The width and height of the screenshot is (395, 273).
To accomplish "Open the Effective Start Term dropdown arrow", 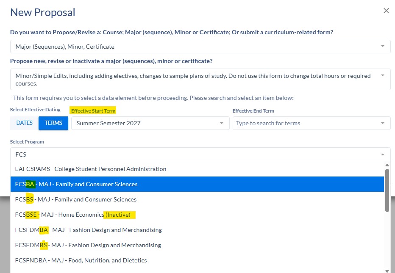I will coord(221,122).
